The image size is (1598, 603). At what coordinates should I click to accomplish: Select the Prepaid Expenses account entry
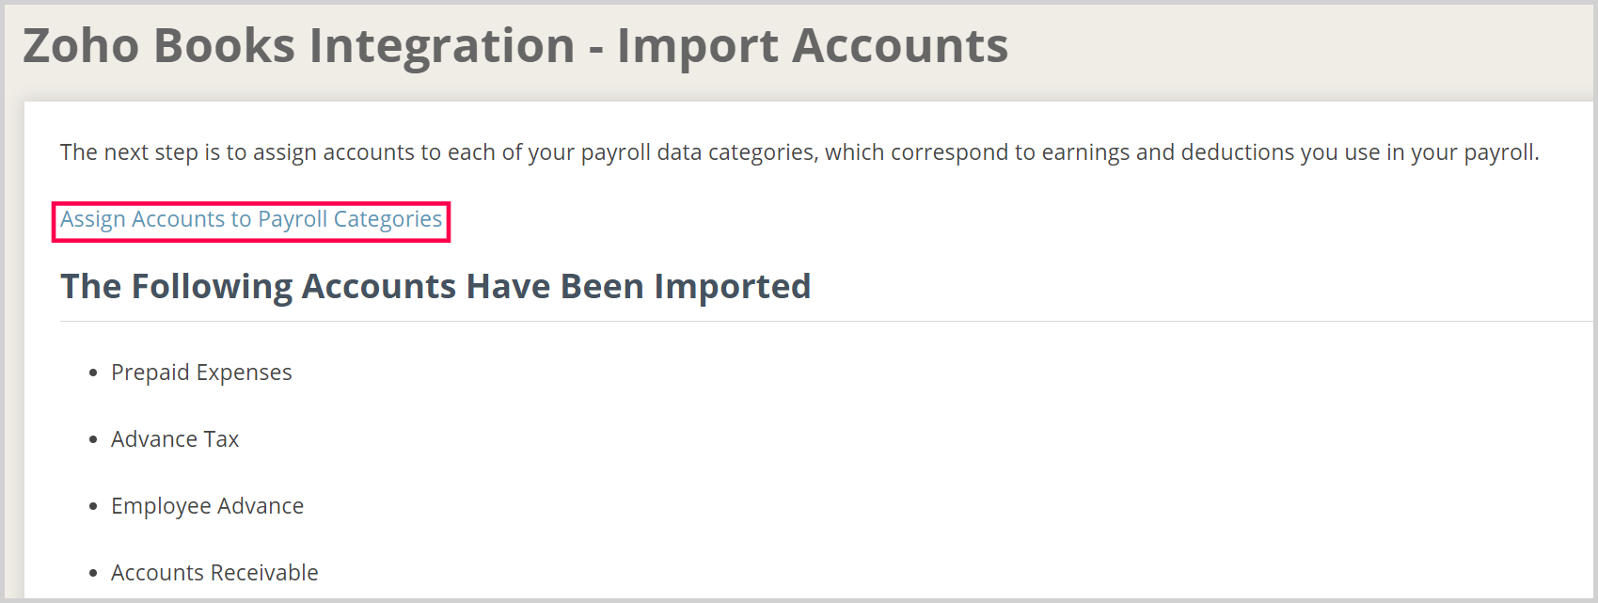tap(200, 372)
